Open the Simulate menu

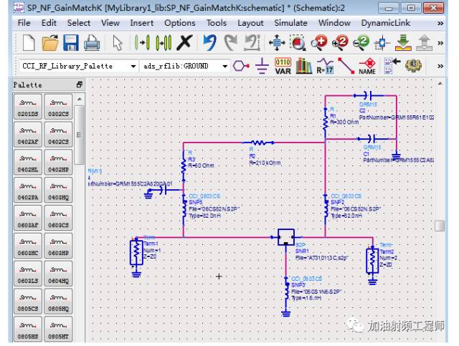290,23
